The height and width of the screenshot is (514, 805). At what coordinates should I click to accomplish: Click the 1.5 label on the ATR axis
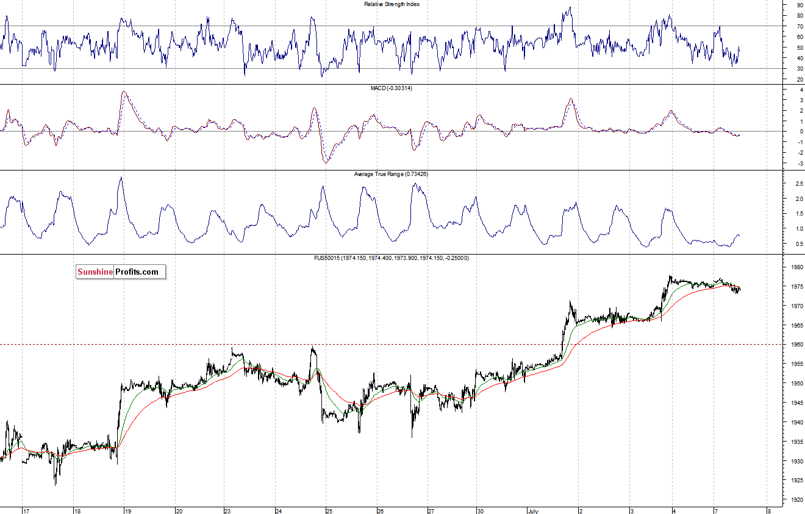point(798,214)
